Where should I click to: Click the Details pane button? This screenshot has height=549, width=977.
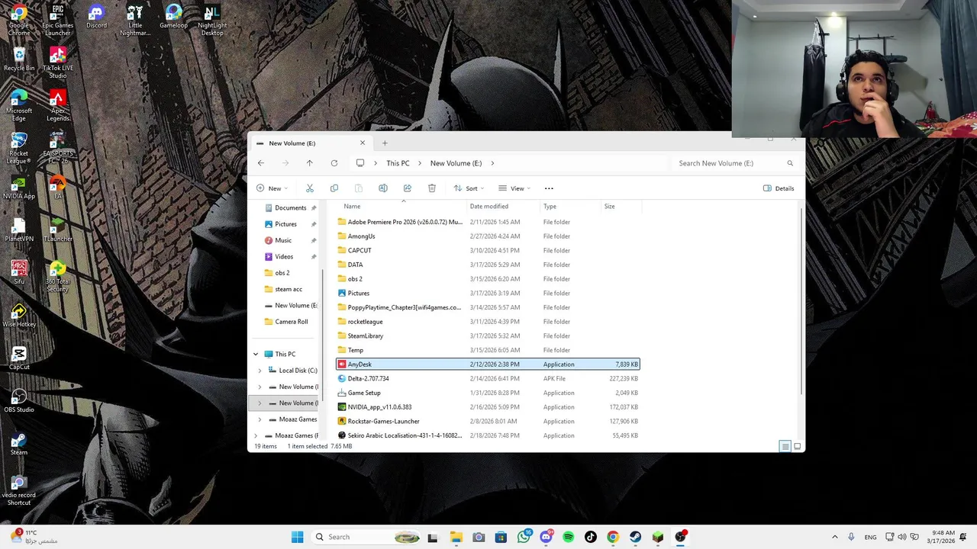[x=779, y=188]
